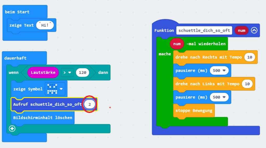Edit the 120 threshold value field
Image resolution: width=266 pixels, height=148 pixels.
(82, 73)
